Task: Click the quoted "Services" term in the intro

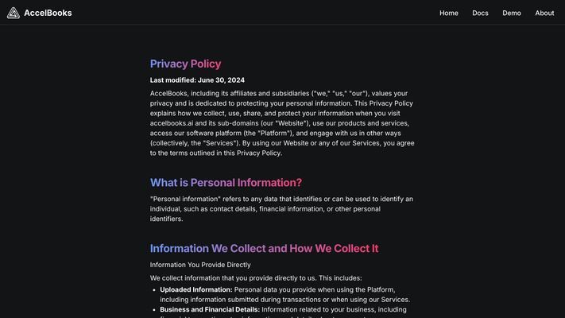Action: (221, 143)
